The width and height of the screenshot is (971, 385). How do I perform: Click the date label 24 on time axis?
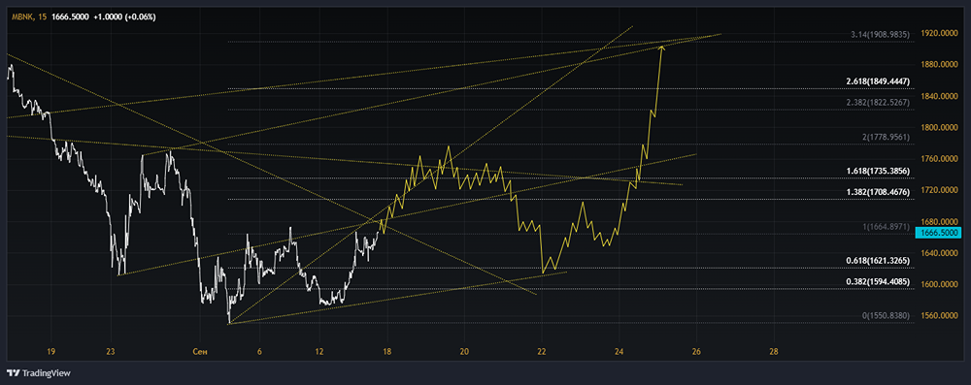click(x=619, y=352)
